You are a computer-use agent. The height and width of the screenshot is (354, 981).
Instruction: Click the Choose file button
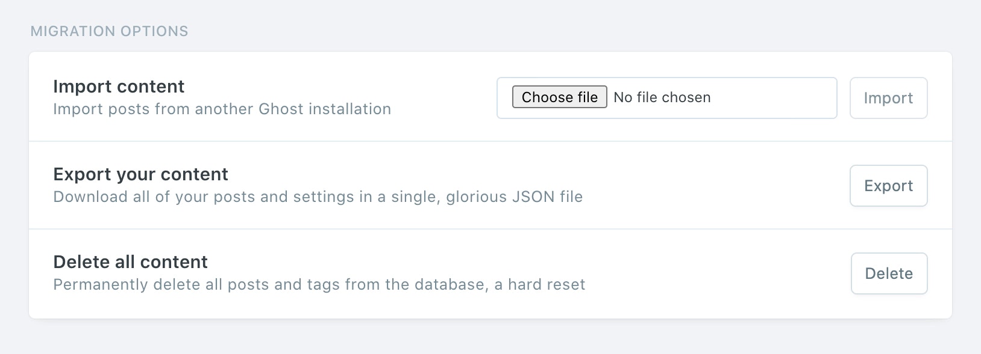coord(559,97)
